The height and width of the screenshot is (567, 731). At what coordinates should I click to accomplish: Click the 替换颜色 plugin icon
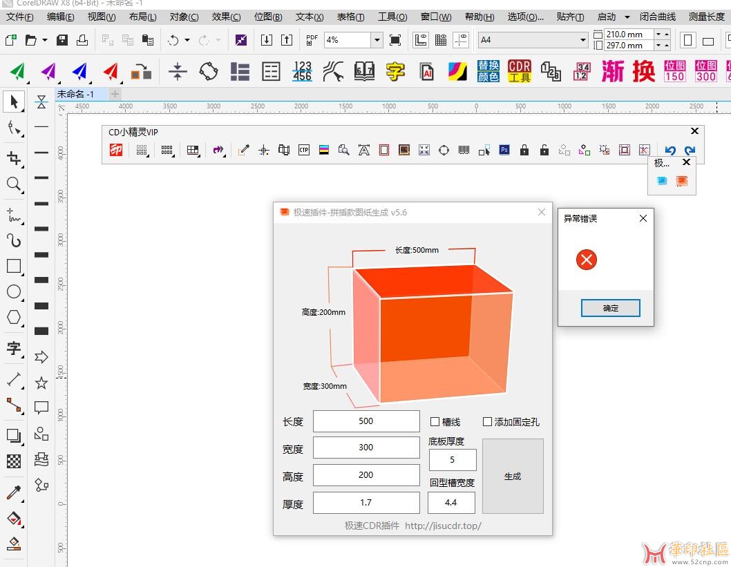pos(488,71)
